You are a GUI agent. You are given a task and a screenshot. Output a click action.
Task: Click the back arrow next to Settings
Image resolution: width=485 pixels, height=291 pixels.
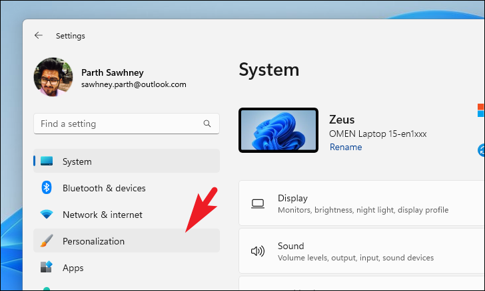click(x=39, y=35)
